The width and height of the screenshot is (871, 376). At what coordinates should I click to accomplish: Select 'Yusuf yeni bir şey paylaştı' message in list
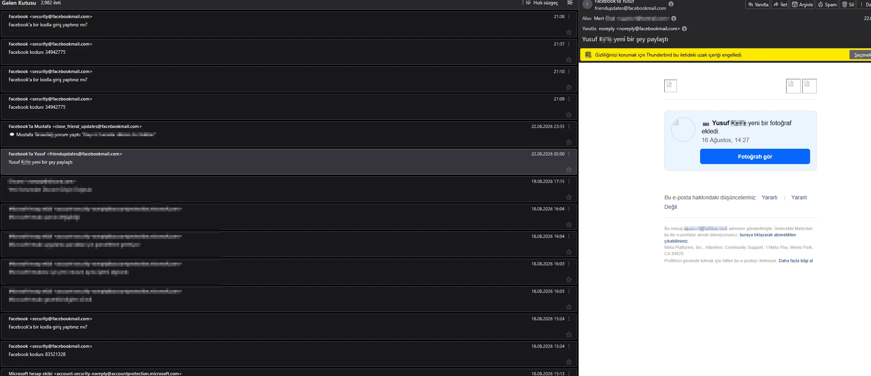tap(289, 162)
